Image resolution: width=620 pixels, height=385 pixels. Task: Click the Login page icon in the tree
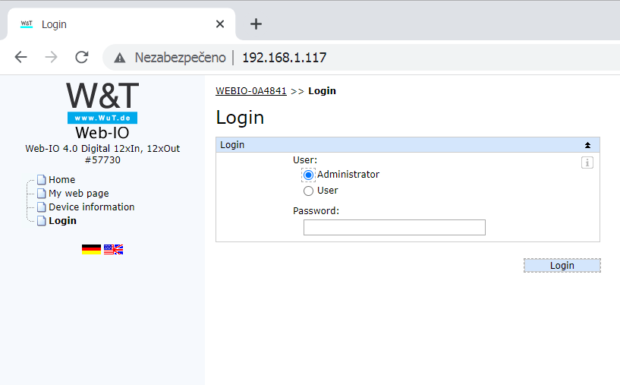coord(42,221)
